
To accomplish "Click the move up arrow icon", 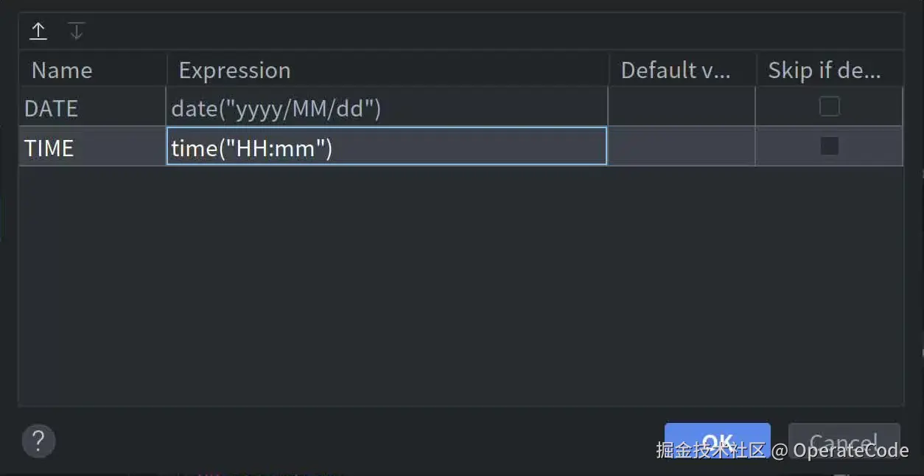I will point(38,31).
